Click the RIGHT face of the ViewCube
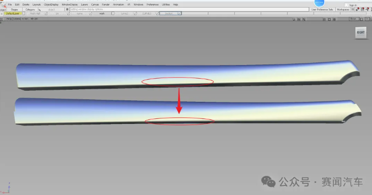The image size is (372, 195). point(361,32)
